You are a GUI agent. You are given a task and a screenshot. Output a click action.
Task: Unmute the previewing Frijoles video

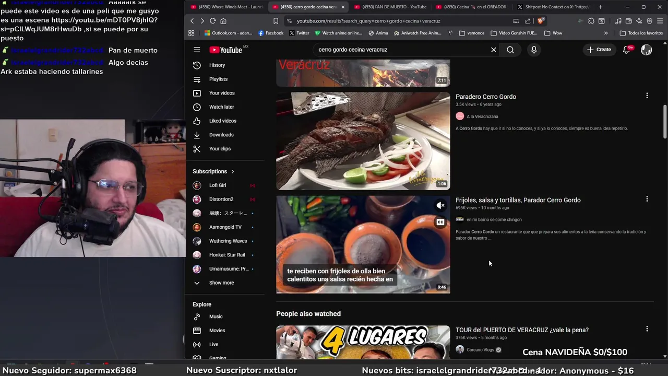pos(440,206)
